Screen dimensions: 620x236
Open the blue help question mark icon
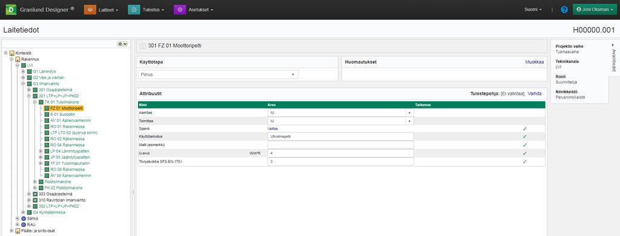point(564,10)
